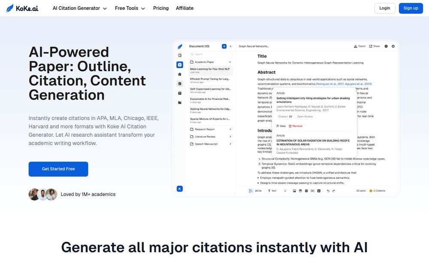429x268 pixels.
Task: Click the Setting intelligent city tiling article title
Action: click(x=313, y=100)
